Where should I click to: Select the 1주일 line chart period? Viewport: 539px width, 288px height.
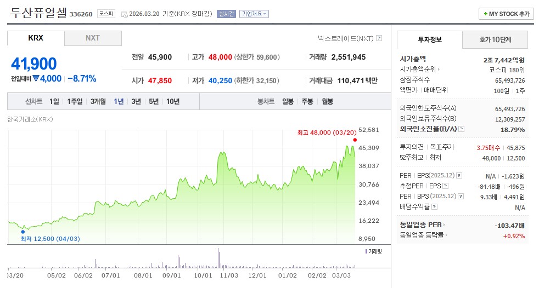75,101
